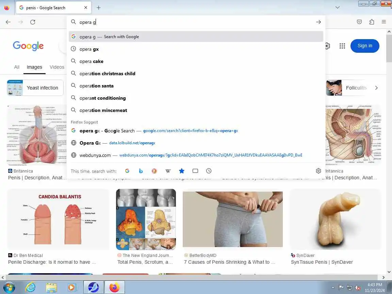392x294 pixels.
Task: Close the 'penis - Google Search' tab
Action: coord(85,8)
